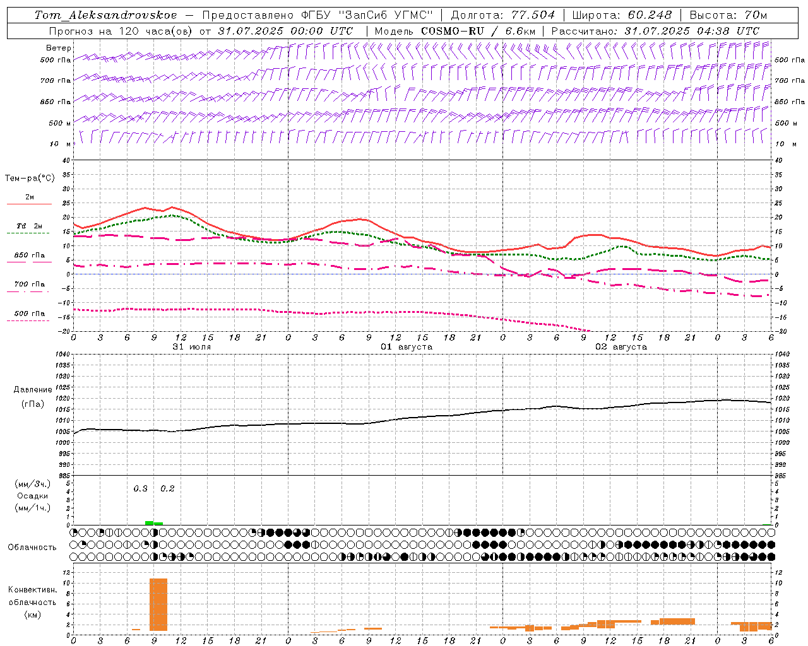Screen dimensions: 808x646
Task: Click the (мм/1ч.) units label
Action: (x=33, y=508)
